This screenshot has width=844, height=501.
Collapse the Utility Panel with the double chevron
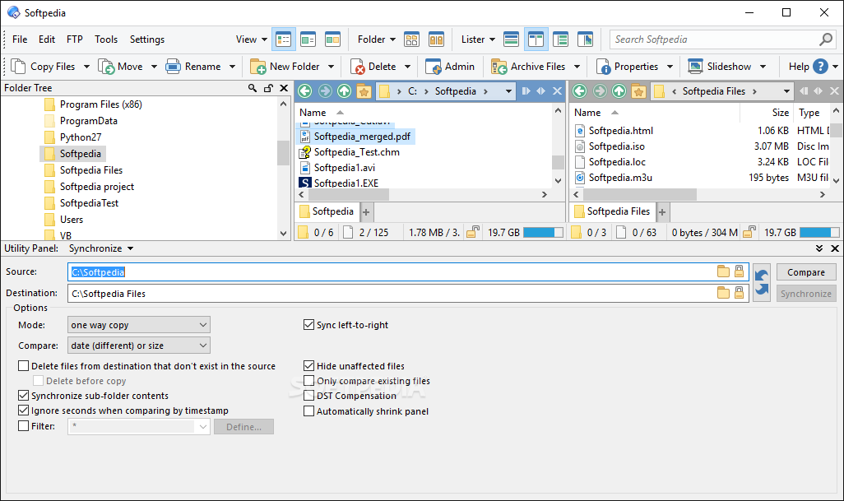pos(819,248)
